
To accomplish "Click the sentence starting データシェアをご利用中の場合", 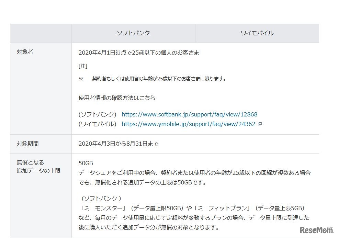I will tap(194, 178).
